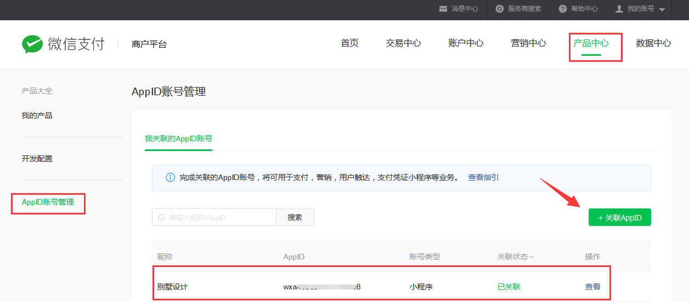Open the 首页 navigation menu
689x302 pixels.
pyautogui.click(x=349, y=43)
